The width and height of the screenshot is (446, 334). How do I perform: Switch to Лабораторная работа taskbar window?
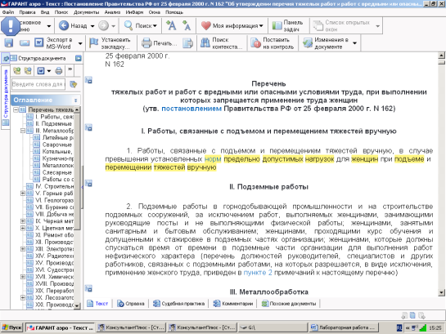point(343,327)
